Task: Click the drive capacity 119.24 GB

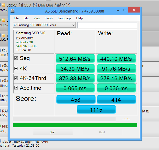Action: click(x=23, y=50)
